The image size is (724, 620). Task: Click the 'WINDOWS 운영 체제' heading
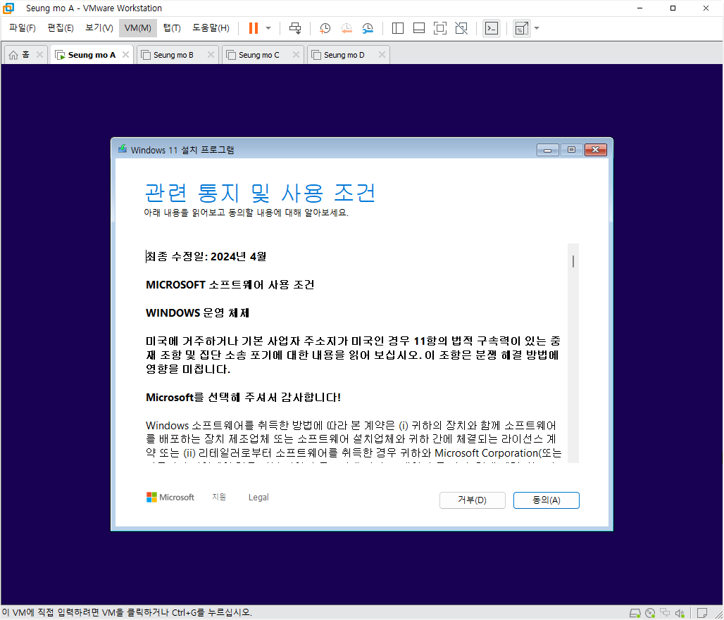pyautogui.click(x=198, y=312)
